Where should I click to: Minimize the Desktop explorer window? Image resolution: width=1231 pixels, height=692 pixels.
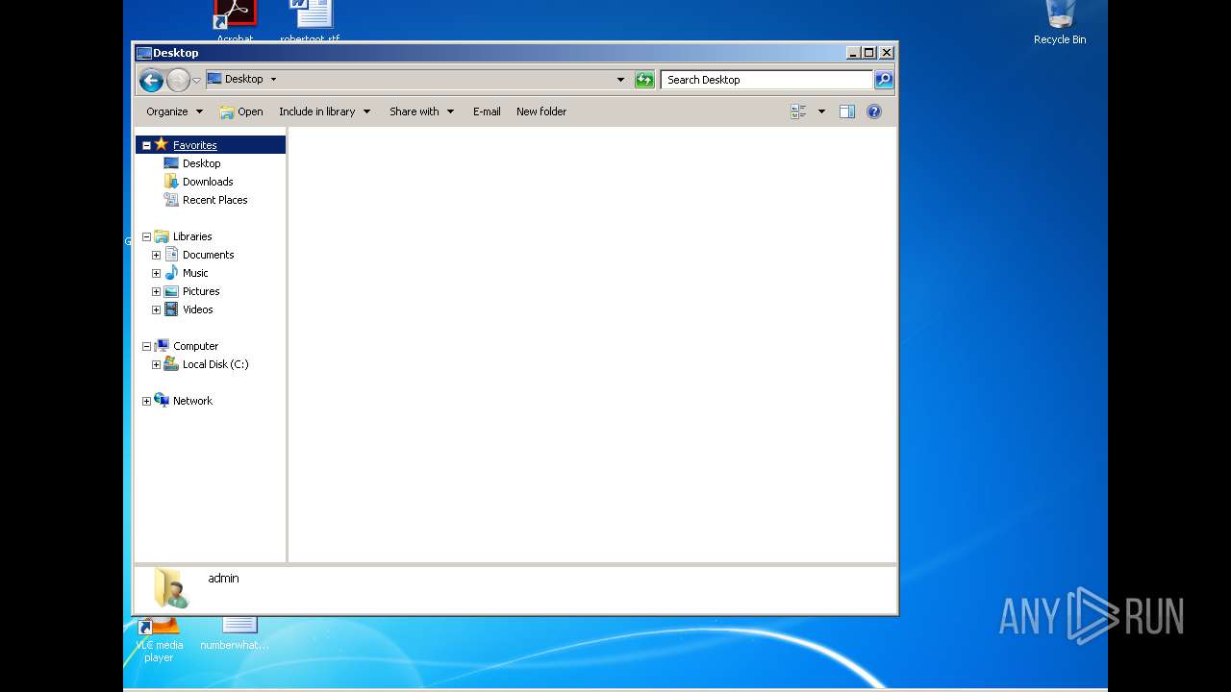click(853, 53)
